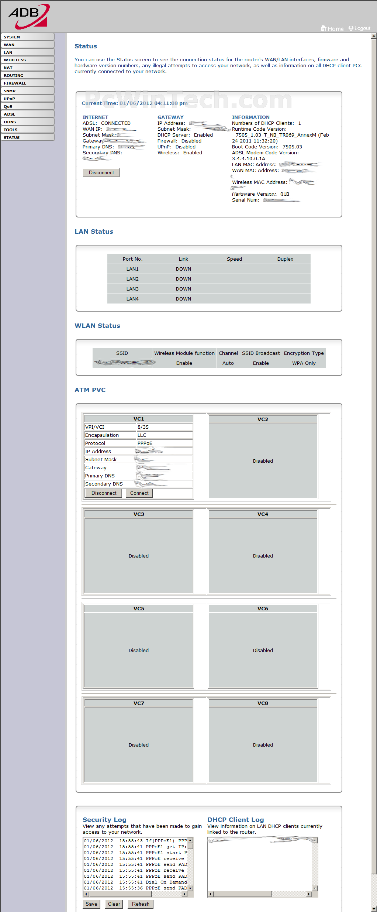
Task: Click the Security Log scroll-right arrow
Action: (185, 894)
